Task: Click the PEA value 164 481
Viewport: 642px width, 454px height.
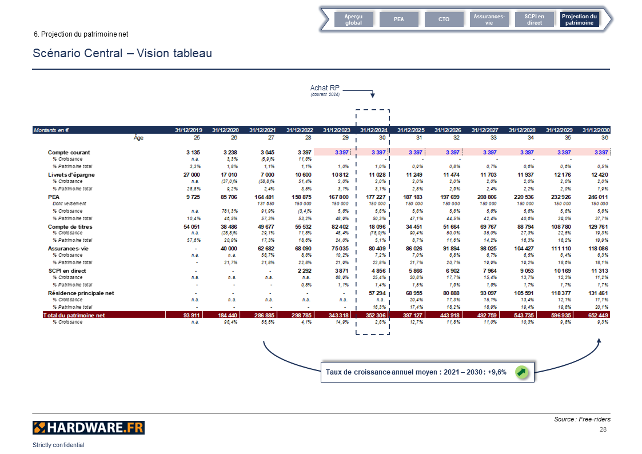Action: [x=265, y=197]
